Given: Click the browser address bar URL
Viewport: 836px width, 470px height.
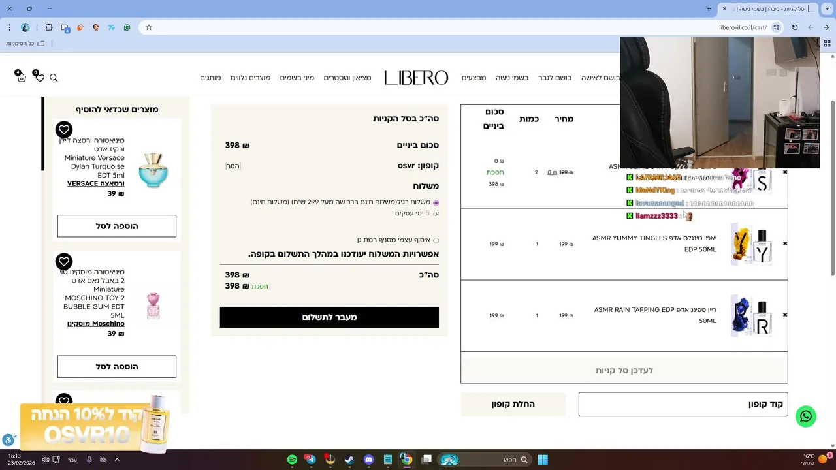Looking at the screenshot, I should pos(743,27).
